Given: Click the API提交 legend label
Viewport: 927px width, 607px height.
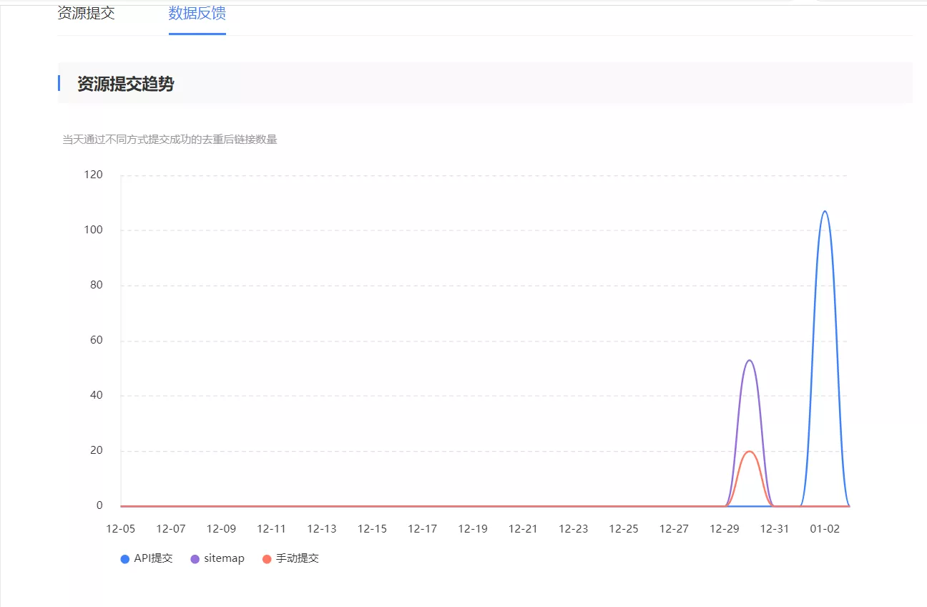Looking at the screenshot, I should click(x=153, y=558).
